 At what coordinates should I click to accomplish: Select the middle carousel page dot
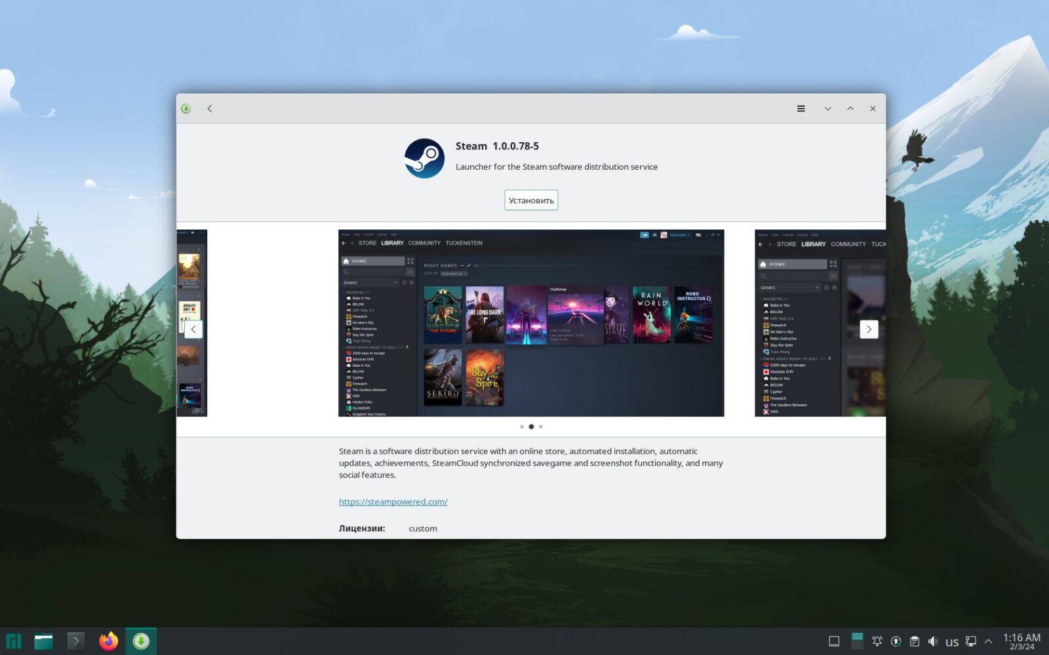click(531, 426)
